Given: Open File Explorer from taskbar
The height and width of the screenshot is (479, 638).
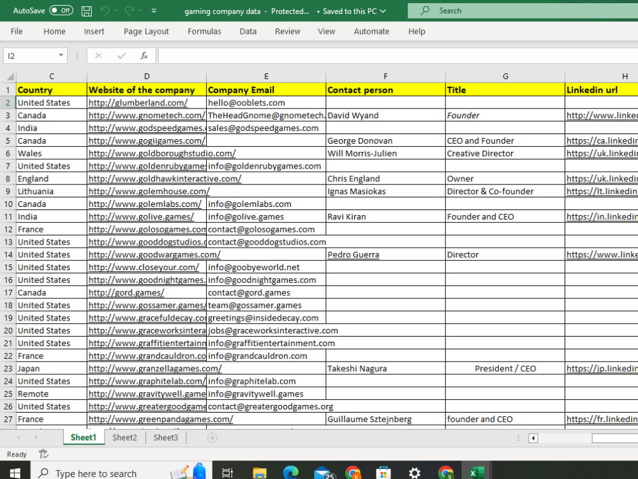Looking at the screenshot, I should click(x=259, y=473).
